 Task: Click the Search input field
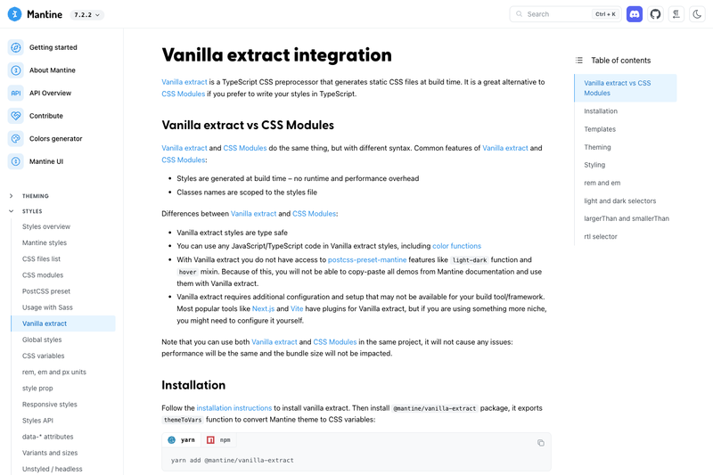point(565,14)
